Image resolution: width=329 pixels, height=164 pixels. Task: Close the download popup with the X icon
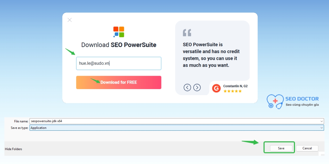(70, 20)
